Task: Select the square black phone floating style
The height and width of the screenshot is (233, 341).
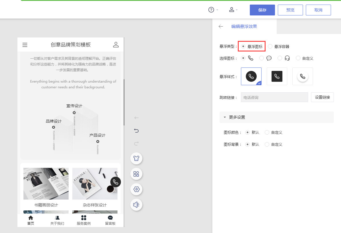Action: (x=277, y=76)
